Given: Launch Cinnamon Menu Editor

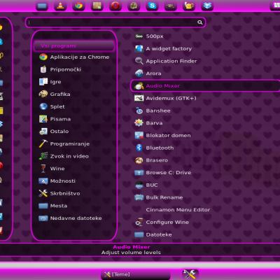Looking at the screenshot, I should 178,210.
